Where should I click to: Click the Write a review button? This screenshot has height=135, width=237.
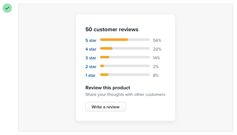106,107
